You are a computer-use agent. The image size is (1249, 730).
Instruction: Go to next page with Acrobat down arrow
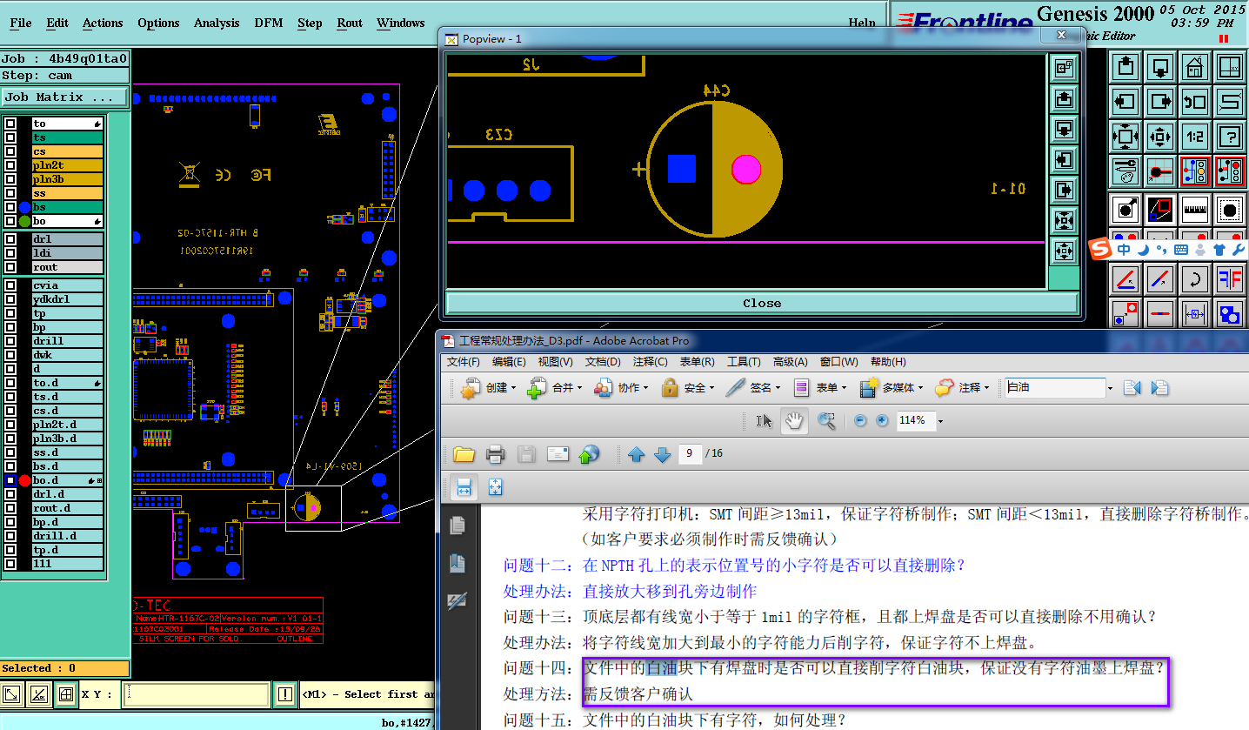pos(663,454)
